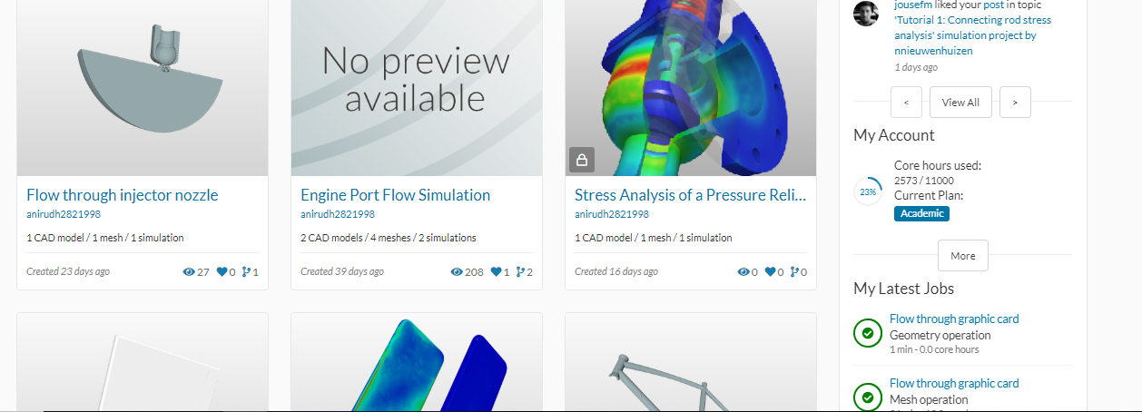Click lock icon on Pressure Relief thumbnail
The width and height of the screenshot is (1142, 412).
[x=582, y=159]
